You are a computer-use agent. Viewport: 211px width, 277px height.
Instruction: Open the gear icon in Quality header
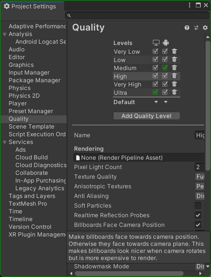[205, 28]
